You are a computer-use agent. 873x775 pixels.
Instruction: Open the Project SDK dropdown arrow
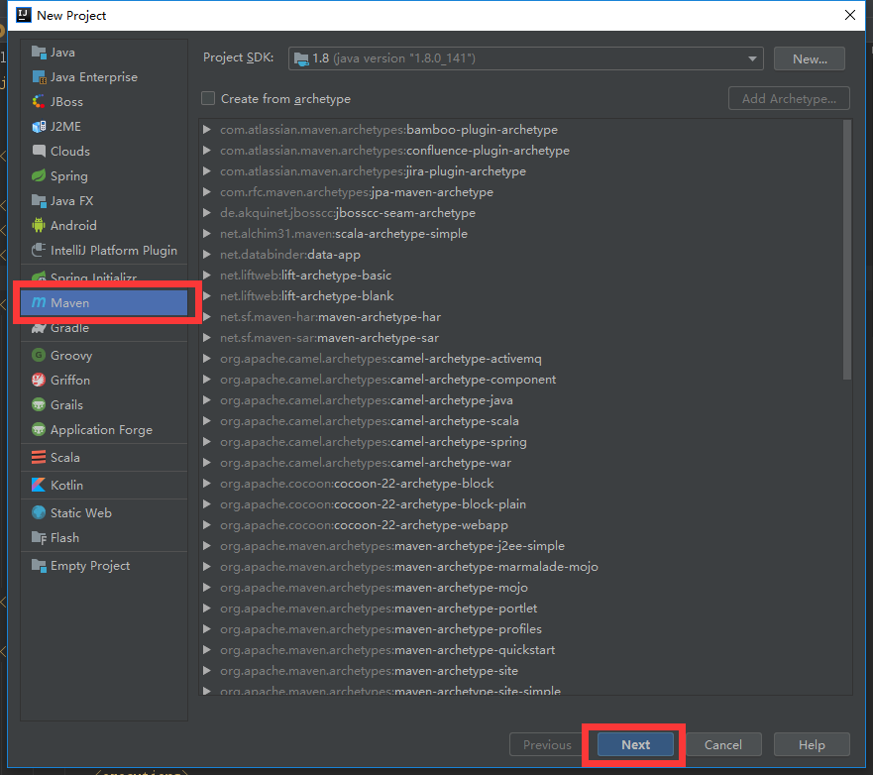coord(752,58)
